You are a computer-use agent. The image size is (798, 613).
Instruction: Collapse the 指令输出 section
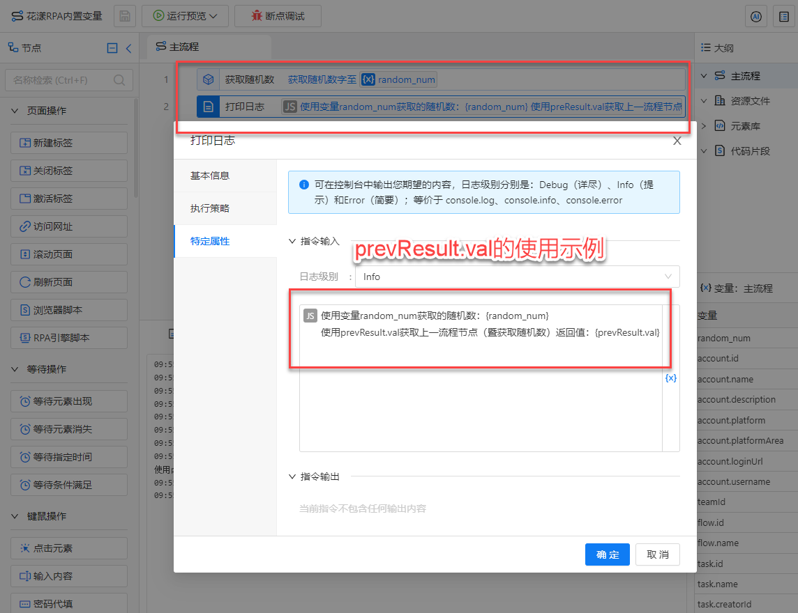[292, 476]
